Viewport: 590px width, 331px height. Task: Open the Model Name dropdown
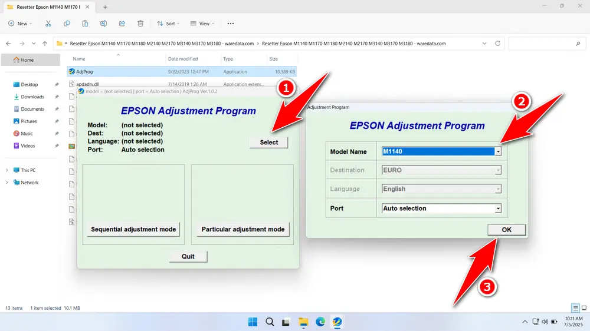pyautogui.click(x=498, y=151)
